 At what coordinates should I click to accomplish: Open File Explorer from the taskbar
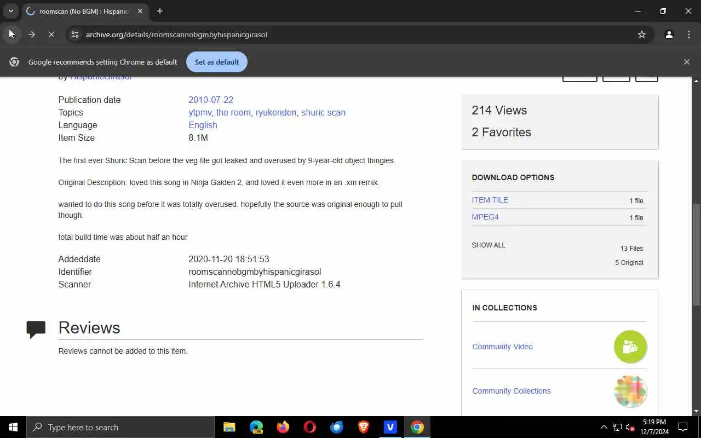pos(229,427)
